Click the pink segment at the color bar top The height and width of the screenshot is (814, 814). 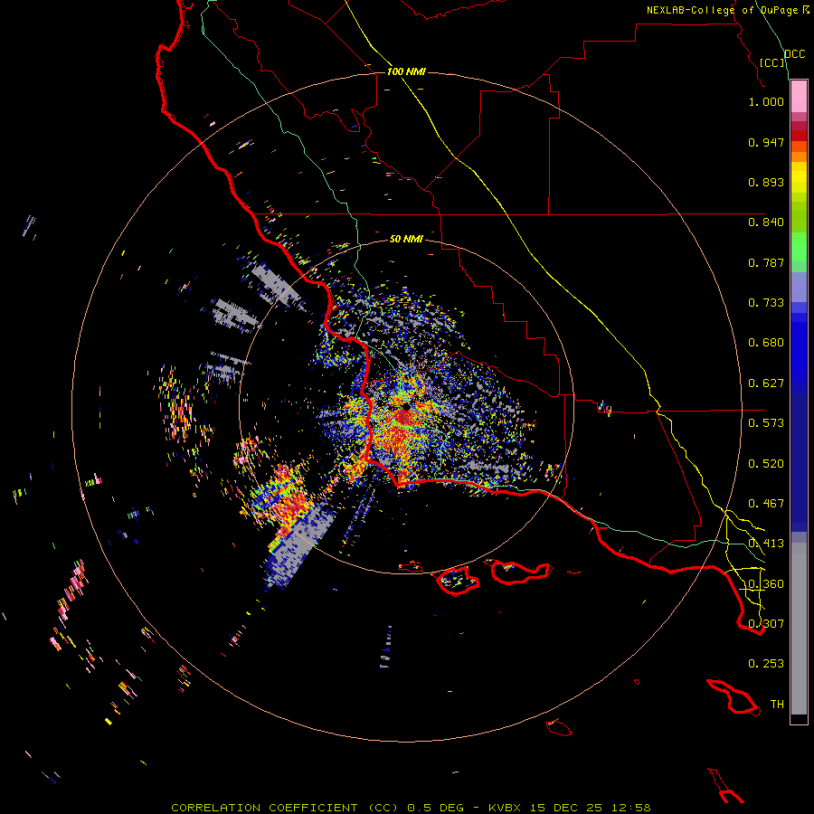(799, 97)
